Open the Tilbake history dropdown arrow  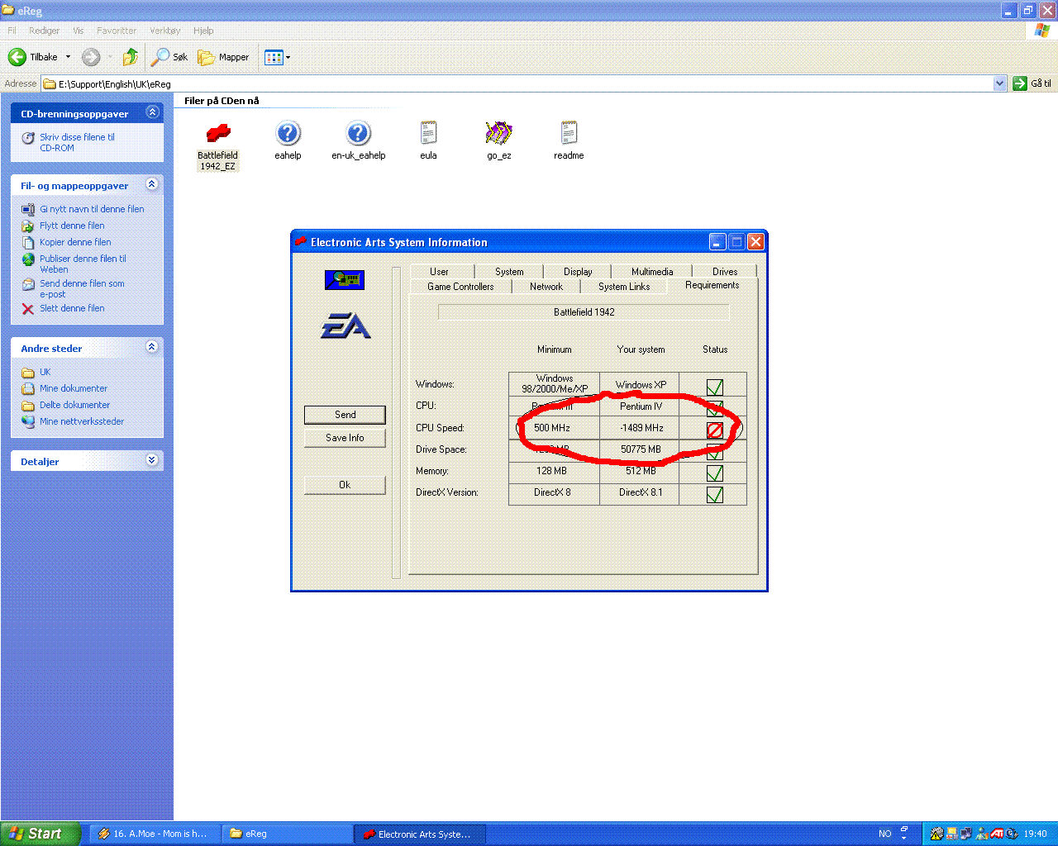pyautogui.click(x=69, y=57)
